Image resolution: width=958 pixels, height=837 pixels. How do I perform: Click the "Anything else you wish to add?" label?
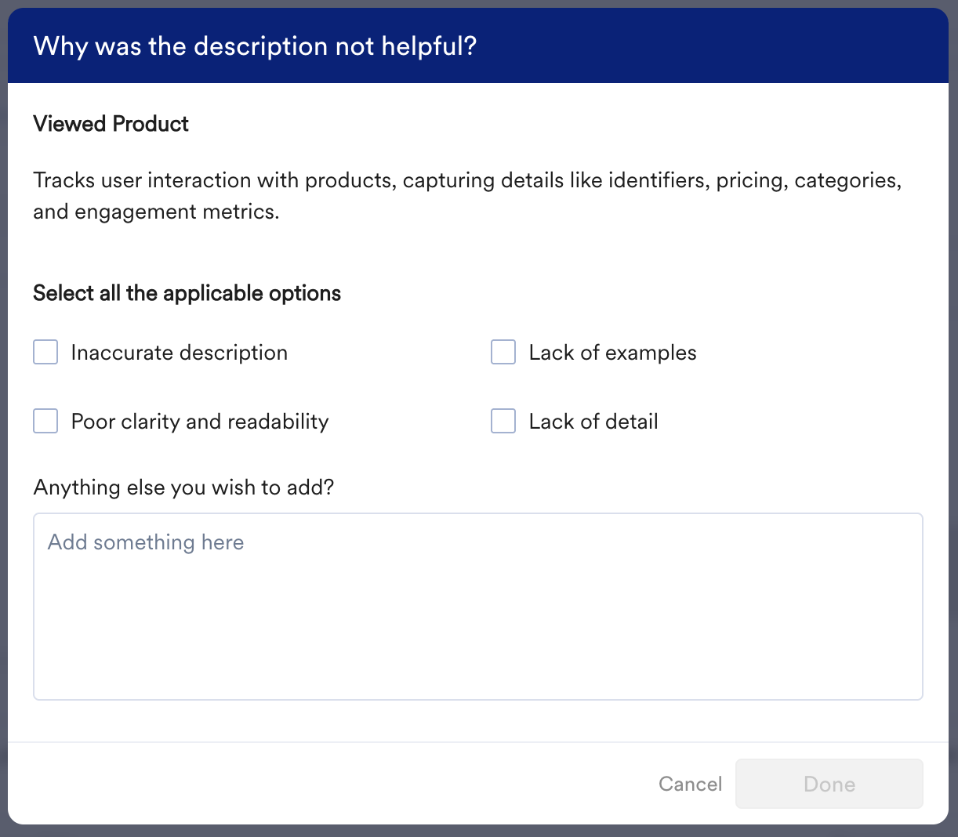click(x=183, y=487)
